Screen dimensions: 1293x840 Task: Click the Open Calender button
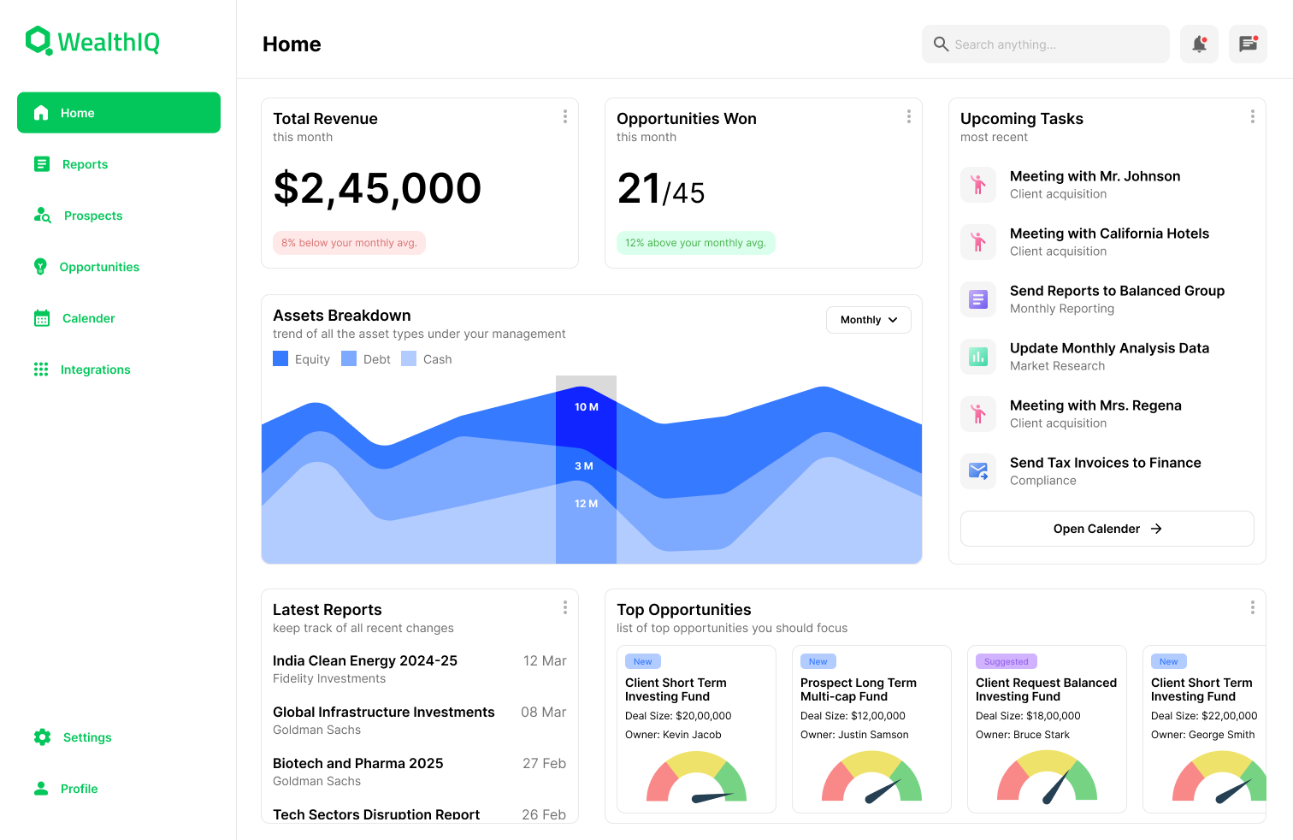[1107, 529]
